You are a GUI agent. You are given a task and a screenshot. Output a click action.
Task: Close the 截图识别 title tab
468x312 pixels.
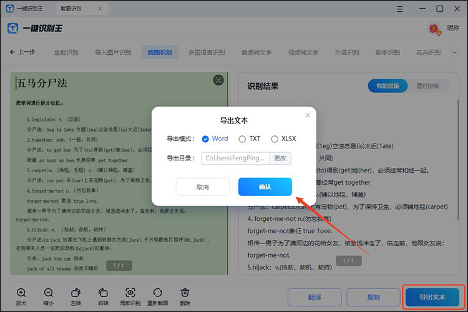pos(100,9)
